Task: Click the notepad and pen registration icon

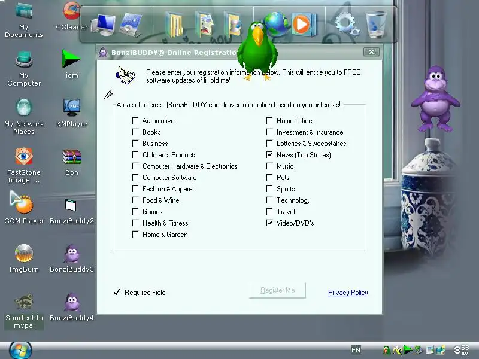Action: click(x=126, y=75)
